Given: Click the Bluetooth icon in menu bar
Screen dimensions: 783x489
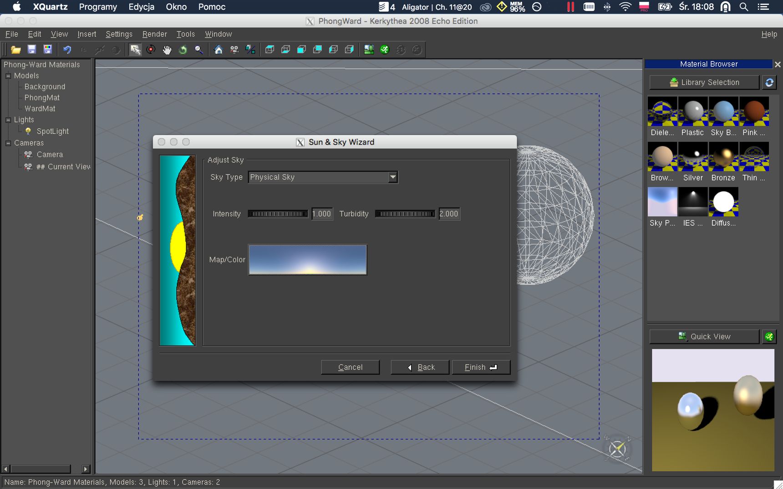Looking at the screenshot, I should coord(607,7).
